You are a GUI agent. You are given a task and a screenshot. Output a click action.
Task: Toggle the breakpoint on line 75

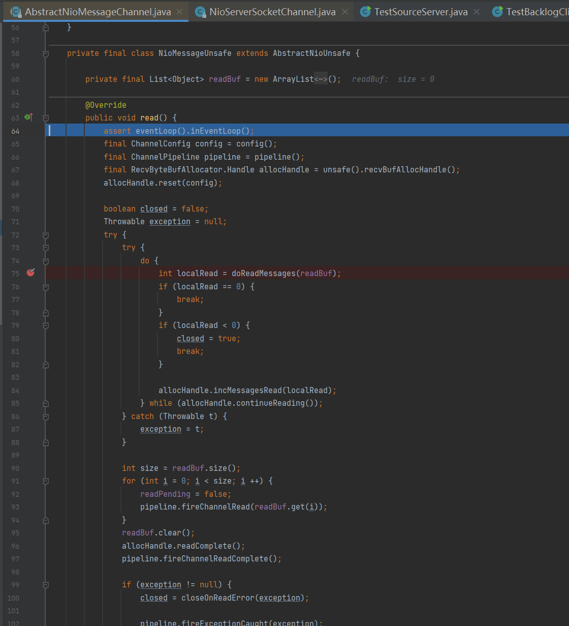coord(30,273)
